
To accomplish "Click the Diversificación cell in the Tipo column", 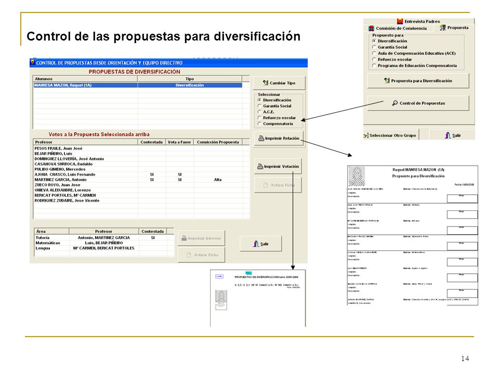I will pyautogui.click(x=190, y=85).
